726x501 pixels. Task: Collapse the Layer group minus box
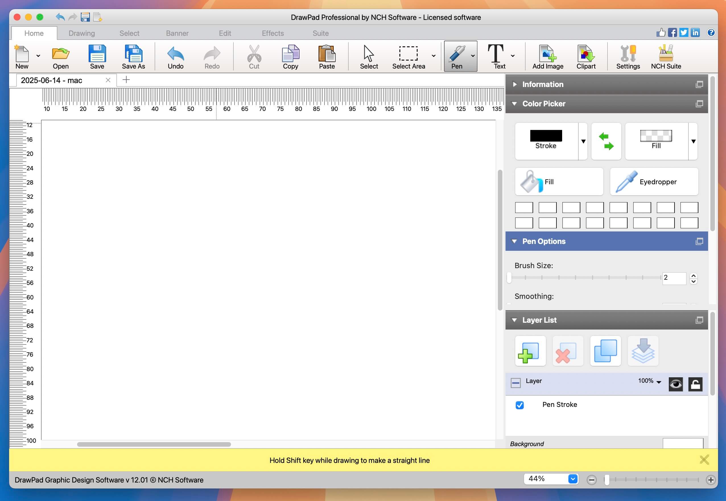515,383
